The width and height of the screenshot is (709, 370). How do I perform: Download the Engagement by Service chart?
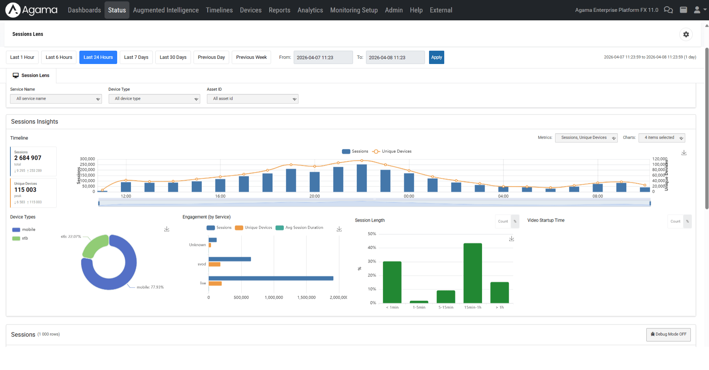point(339,229)
